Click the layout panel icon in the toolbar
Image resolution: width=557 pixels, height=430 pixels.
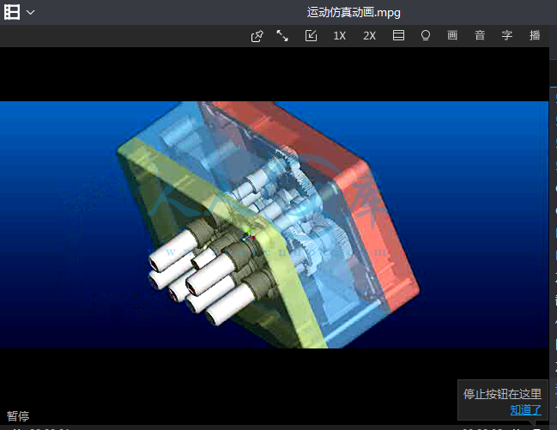[x=398, y=36]
